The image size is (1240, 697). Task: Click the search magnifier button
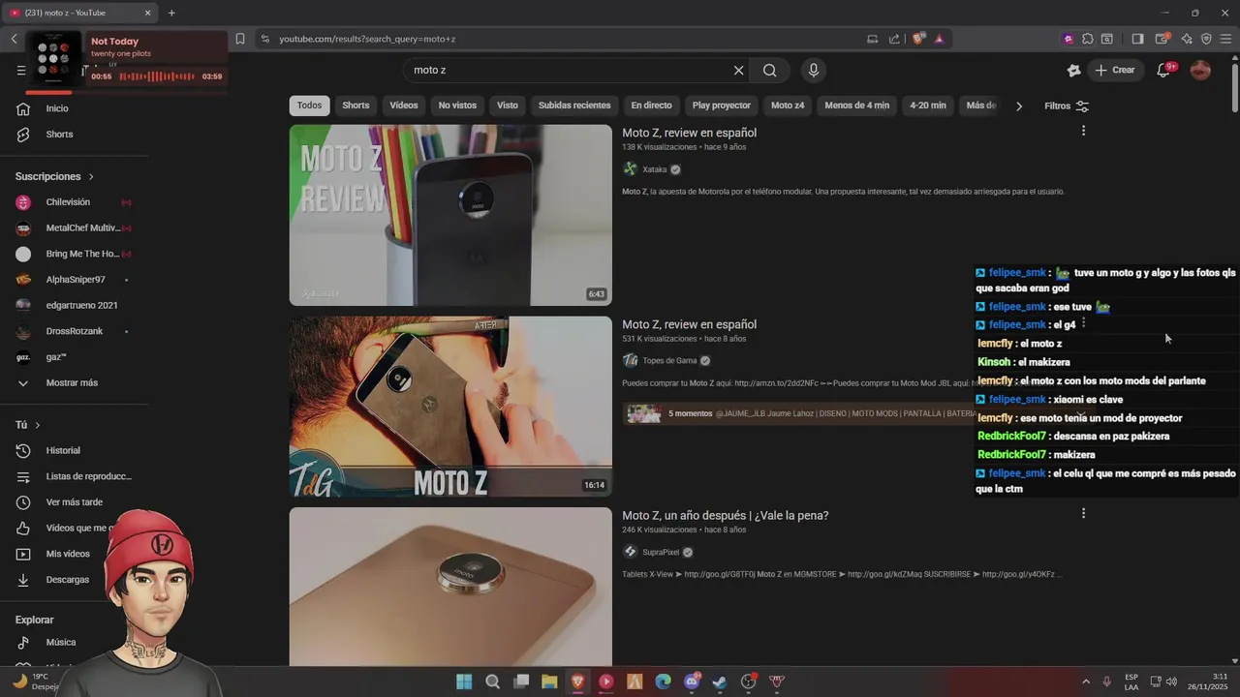[769, 70]
